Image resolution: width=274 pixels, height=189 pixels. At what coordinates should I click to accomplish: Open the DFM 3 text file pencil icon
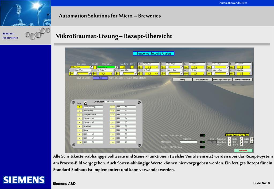click(x=252, y=139)
